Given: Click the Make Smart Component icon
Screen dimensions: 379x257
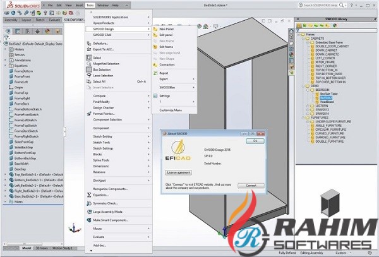Looking at the screenshot, I should [89, 220].
